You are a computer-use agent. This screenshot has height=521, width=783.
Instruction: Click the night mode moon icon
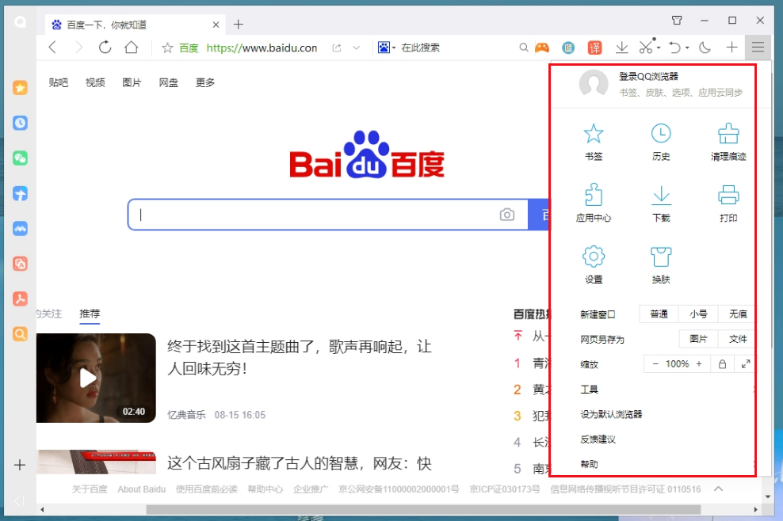tap(705, 48)
